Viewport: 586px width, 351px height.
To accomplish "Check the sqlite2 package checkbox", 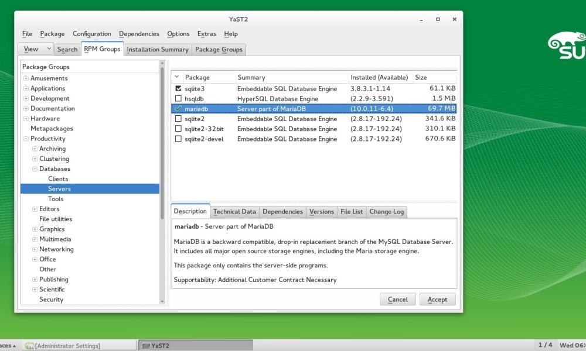I will (x=178, y=119).
